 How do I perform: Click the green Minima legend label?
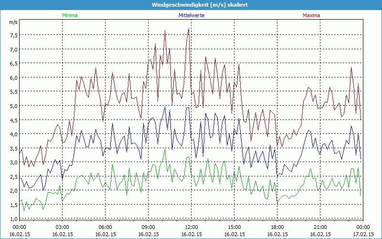[69, 15]
